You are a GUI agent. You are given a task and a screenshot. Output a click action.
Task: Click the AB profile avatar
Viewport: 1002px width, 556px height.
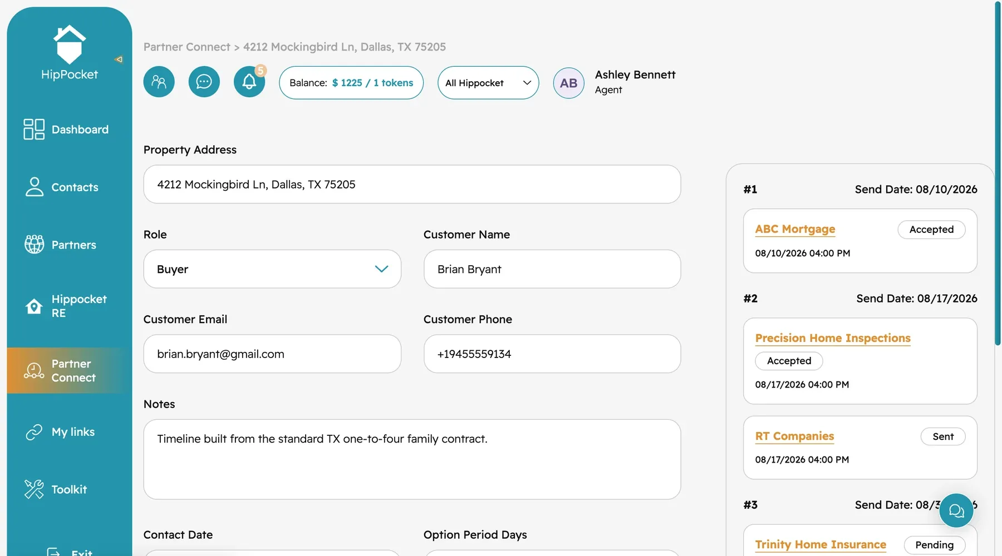[568, 83]
